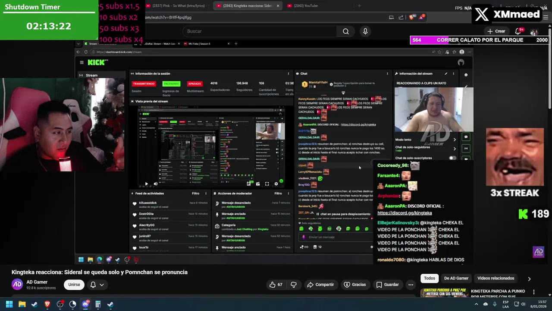This screenshot has width=552, height=311.
Task: Click the Kick dashboard sidebar hamburger icon
Action: [82, 62]
